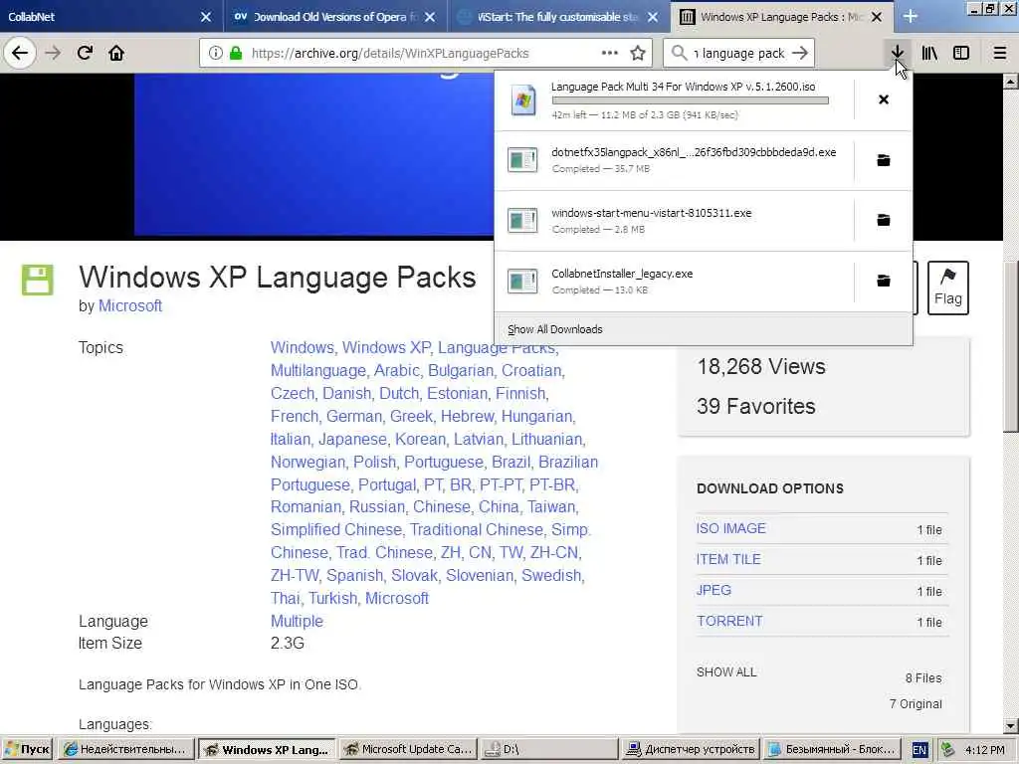Bookmark this page with the star
1019x764 pixels.
click(638, 54)
